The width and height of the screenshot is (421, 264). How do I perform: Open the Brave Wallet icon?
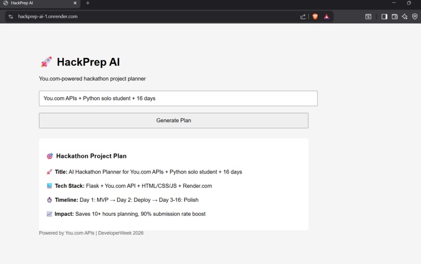[394, 17]
